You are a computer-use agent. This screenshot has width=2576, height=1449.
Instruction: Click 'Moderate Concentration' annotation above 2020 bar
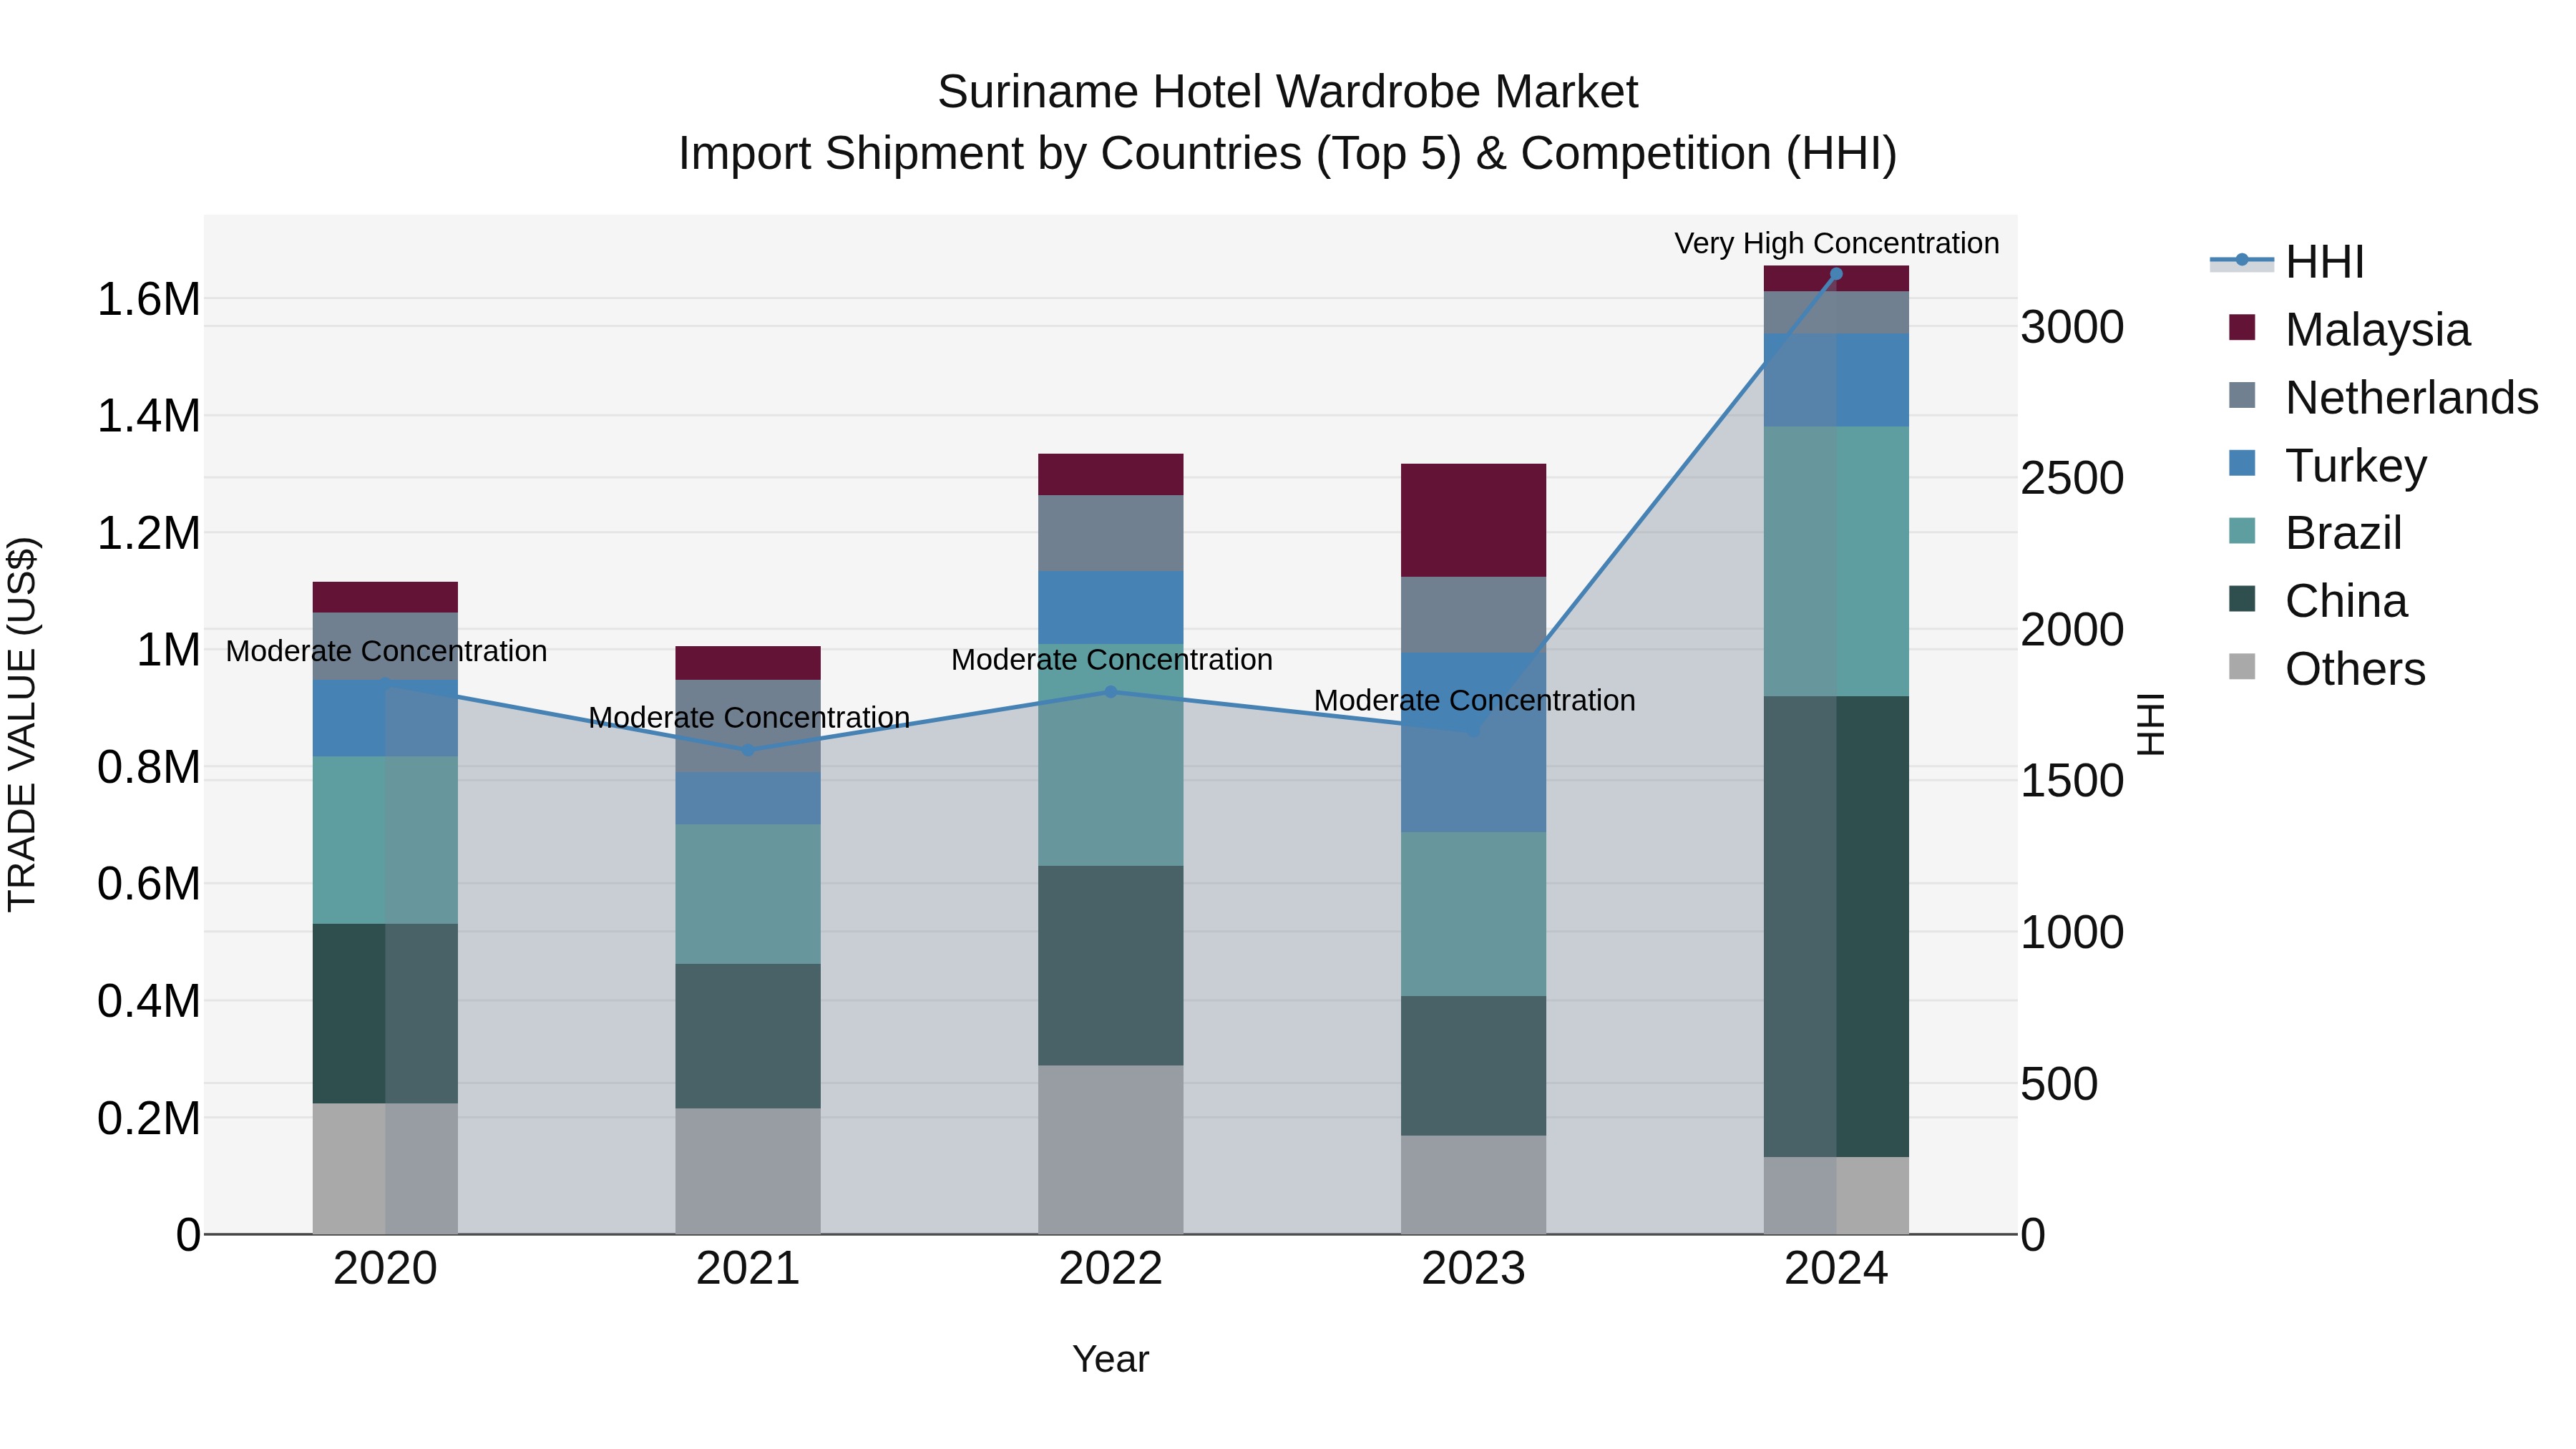click(x=386, y=652)
